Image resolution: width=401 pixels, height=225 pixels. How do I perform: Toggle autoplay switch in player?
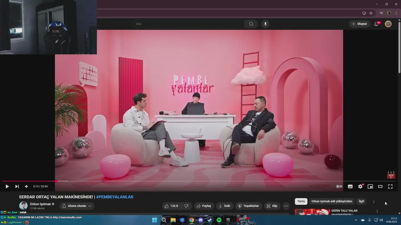click(339, 187)
